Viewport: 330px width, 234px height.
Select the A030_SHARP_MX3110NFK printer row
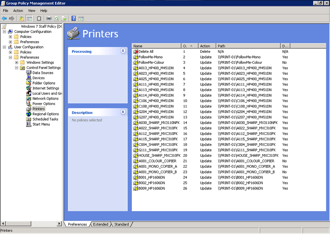click(x=211, y=123)
